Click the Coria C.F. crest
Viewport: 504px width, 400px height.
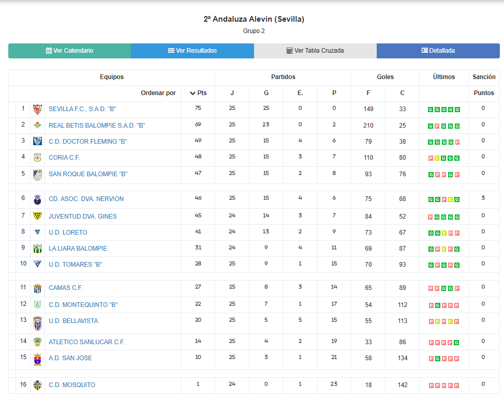tap(37, 157)
